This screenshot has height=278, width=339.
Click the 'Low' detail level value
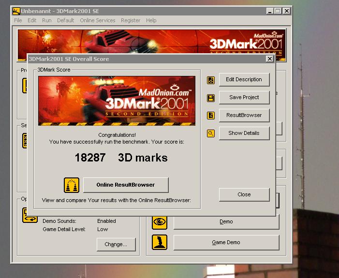[103, 229]
